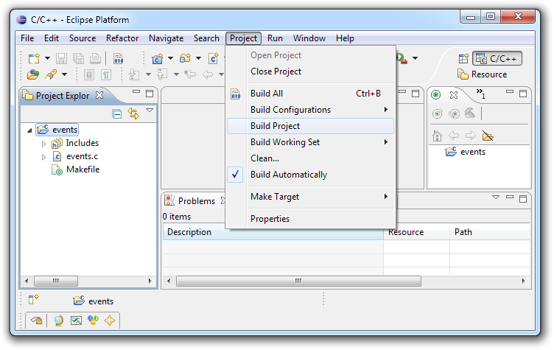The image size is (554, 350).
Task: Click the Open Perspective icon
Action: point(463,59)
